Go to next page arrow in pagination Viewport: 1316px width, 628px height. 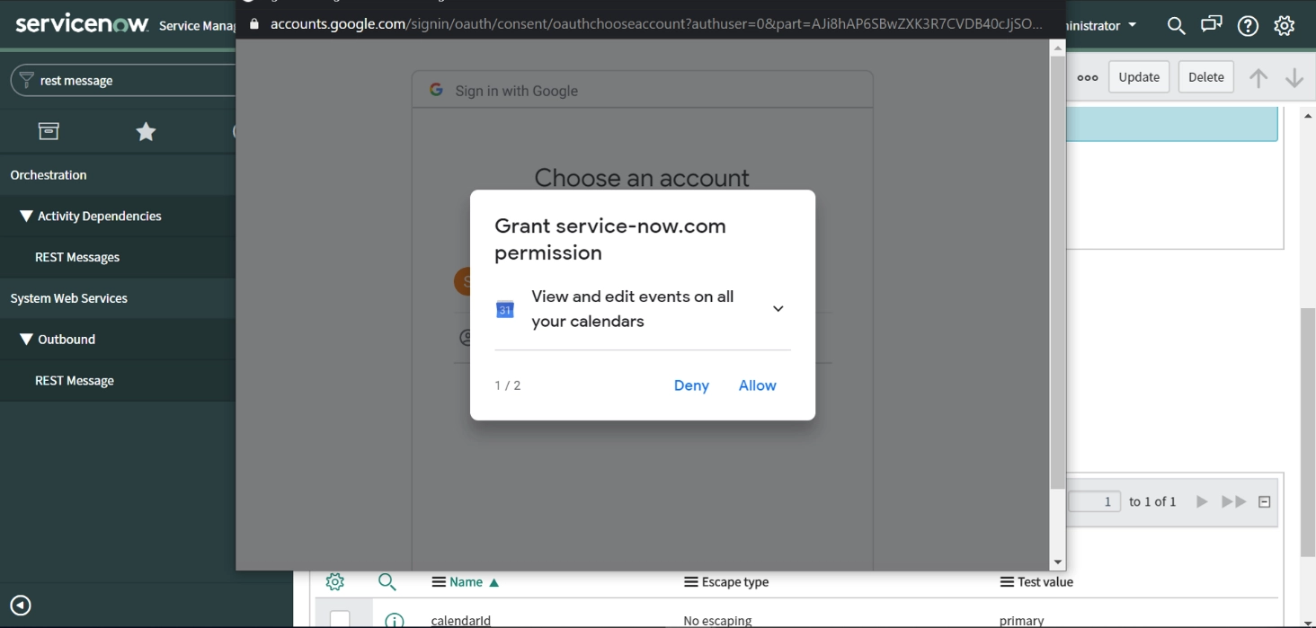(1202, 501)
